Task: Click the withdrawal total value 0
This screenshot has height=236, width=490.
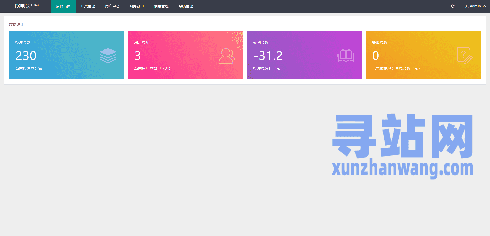Action: [376, 56]
